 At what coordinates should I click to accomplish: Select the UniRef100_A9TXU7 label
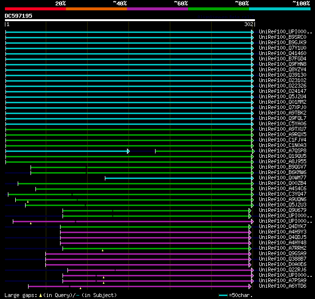tap(283, 129)
